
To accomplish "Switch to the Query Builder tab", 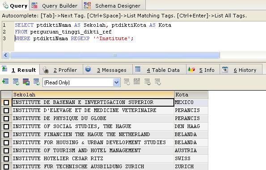I will [55, 6].
